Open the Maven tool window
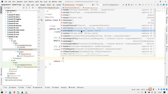Viewport: 168px width, 94px height. [x=167, y=49]
